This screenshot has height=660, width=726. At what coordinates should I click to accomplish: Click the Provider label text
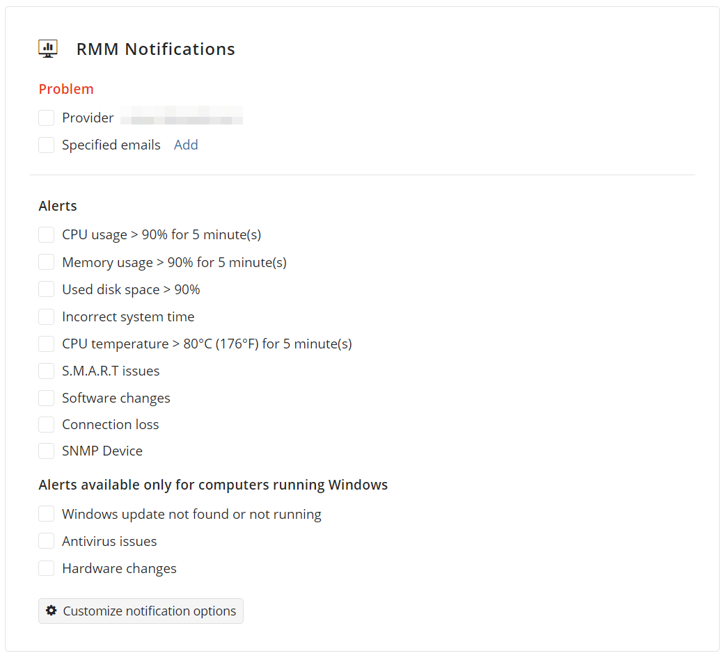(x=88, y=118)
